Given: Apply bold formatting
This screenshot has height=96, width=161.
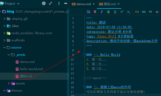Looking at the screenshot, I should [95, 12].
